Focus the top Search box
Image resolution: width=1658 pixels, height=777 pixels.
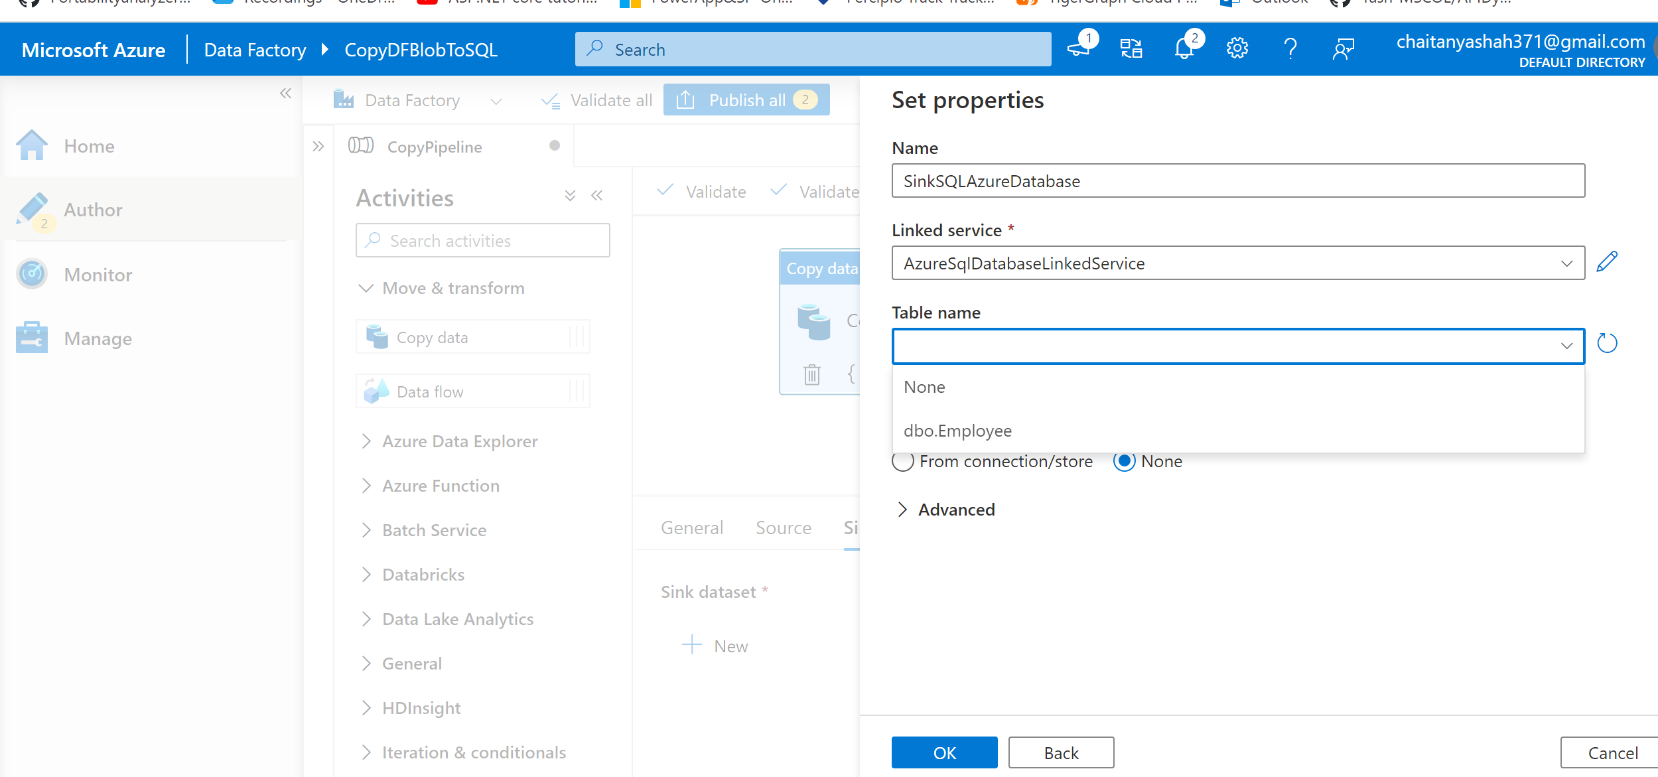pos(813,49)
